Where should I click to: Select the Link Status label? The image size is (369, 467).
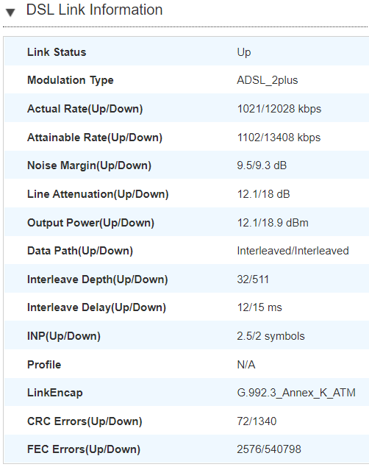pyautogui.click(x=57, y=52)
